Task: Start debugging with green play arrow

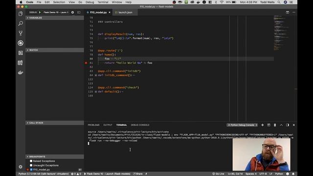Action: pos(40,12)
